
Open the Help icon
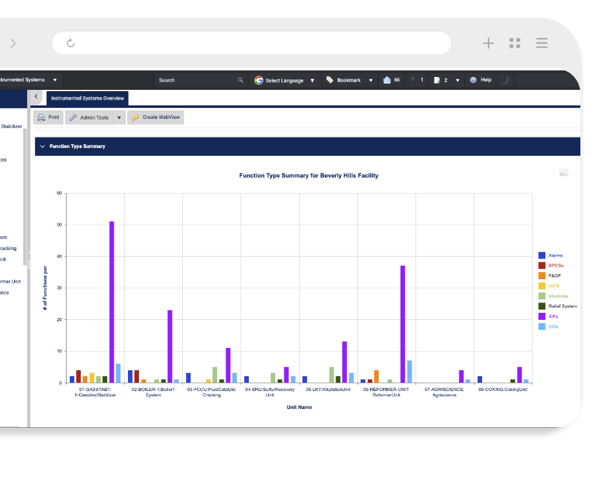click(x=474, y=80)
